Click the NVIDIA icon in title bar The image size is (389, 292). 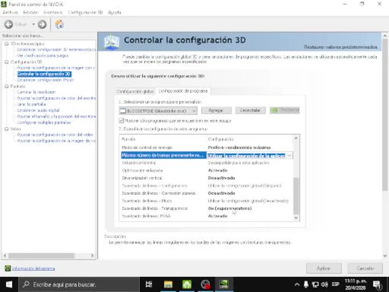(4, 4)
